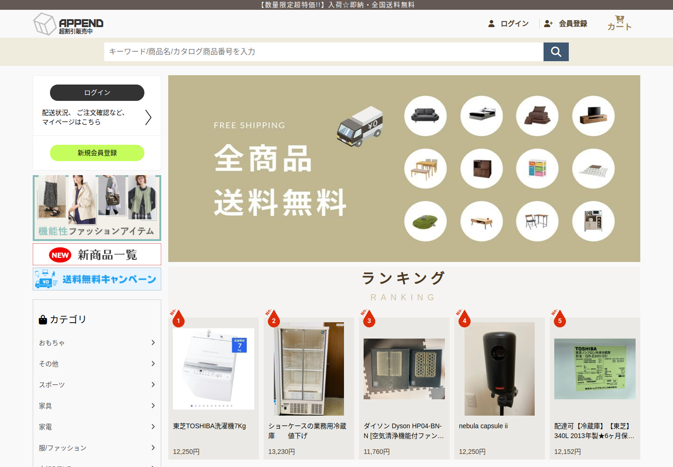Image resolution: width=673 pixels, height=467 pixels.
Task: Select the 家具 category text
Action: point(45,406)
